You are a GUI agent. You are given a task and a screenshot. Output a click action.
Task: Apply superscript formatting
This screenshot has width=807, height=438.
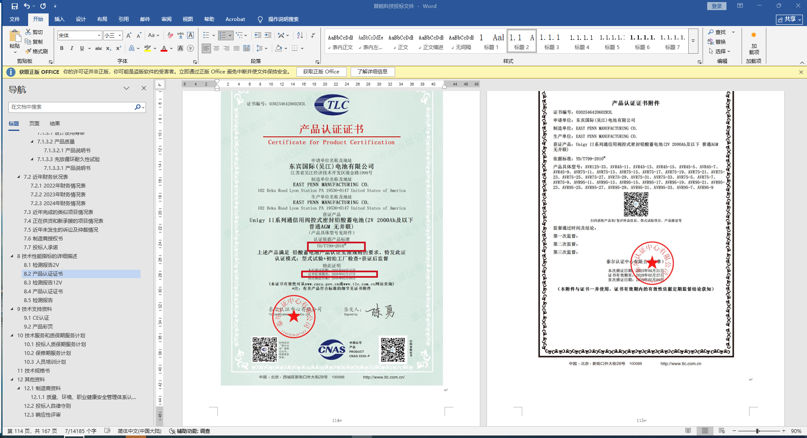tap(119, 48)
